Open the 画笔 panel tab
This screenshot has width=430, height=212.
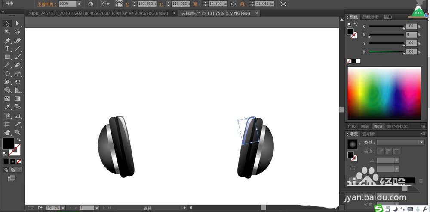365,126
